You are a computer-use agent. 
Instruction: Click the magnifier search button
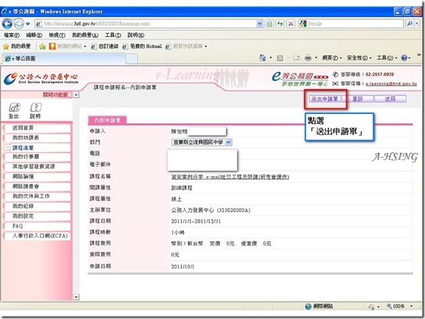pos(410,24)
